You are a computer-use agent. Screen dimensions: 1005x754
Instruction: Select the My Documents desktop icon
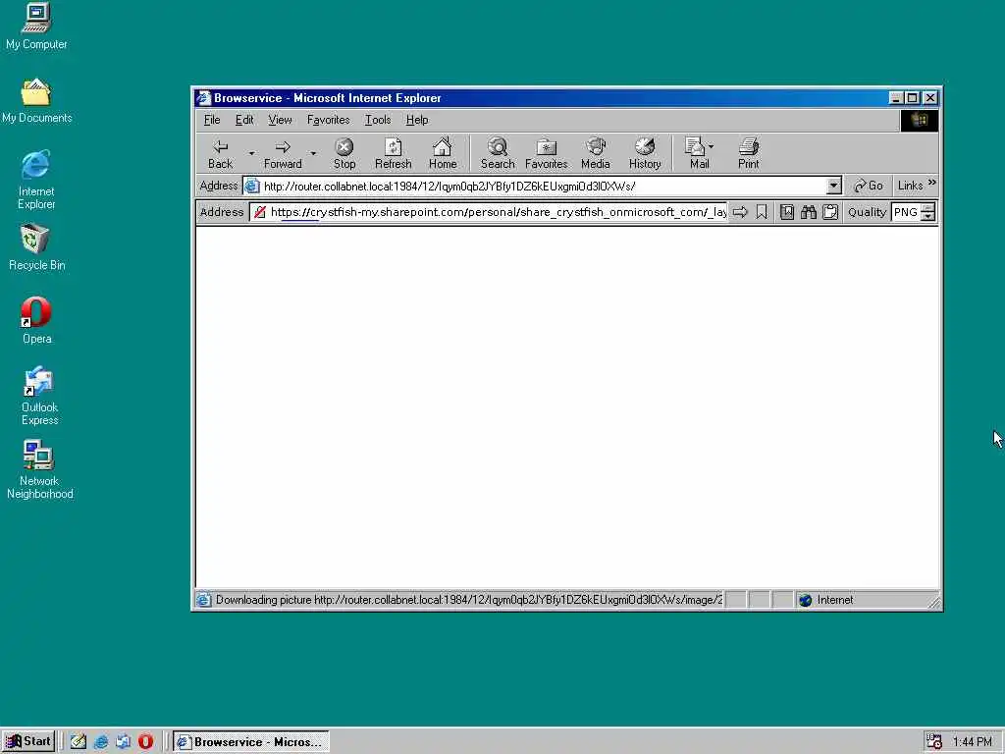36,101
